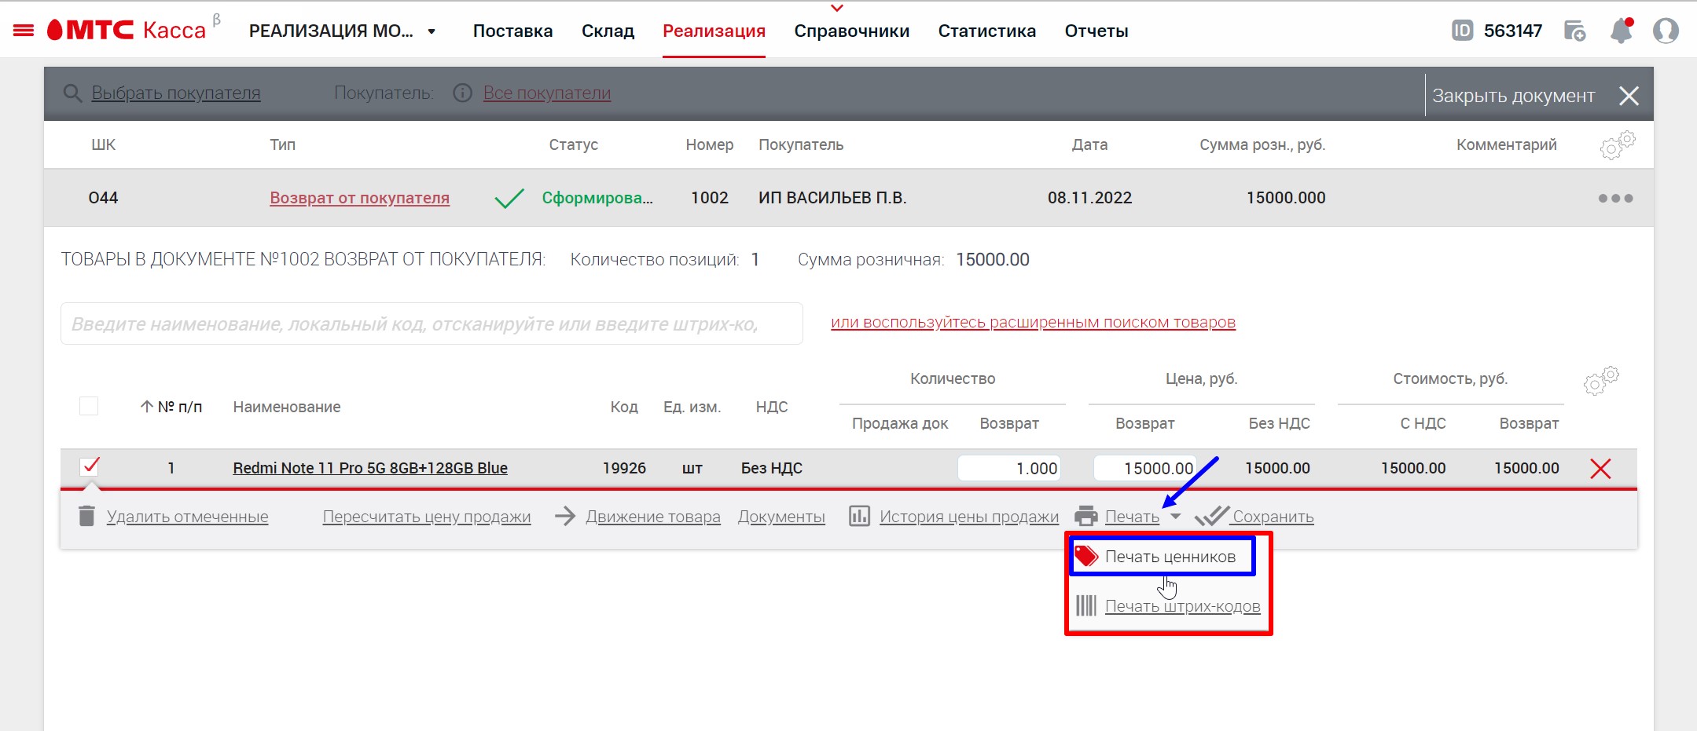Select Печать ценников from the dropdown
Screen dimensions: 1697x731
[1163, 557]
